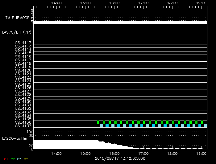Click the first cyan block in the OS_4137 row
The image size is (216, 164).
[x=101, y=126]
